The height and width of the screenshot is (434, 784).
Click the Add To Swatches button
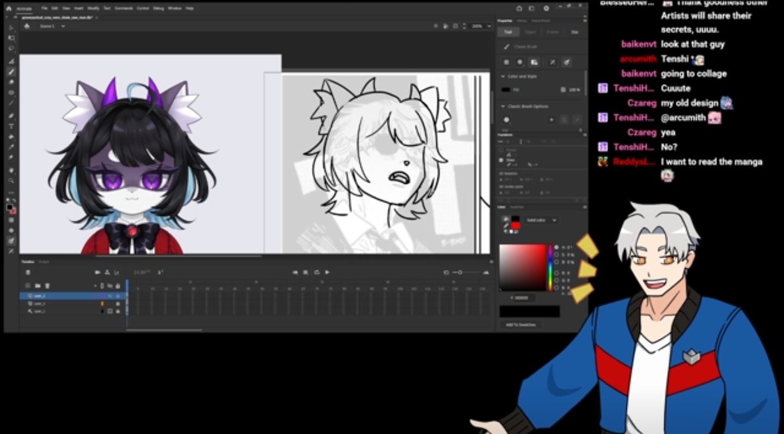tap(520, 325)
